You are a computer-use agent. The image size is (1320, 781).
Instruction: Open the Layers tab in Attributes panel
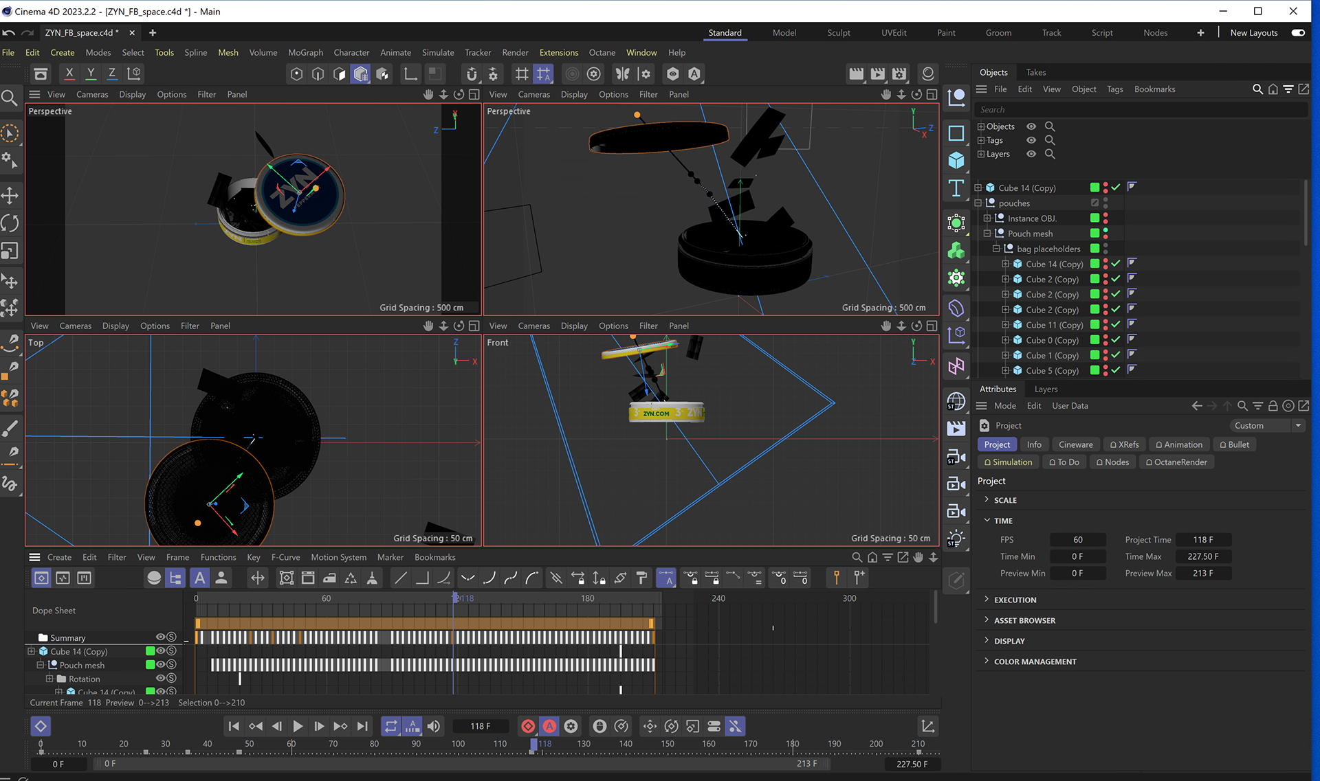[1046, 389]
